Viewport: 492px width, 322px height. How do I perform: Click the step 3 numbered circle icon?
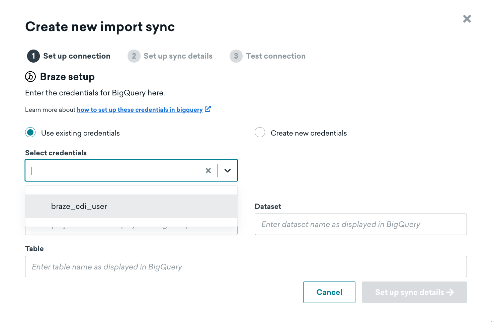[x=236, y=56]
